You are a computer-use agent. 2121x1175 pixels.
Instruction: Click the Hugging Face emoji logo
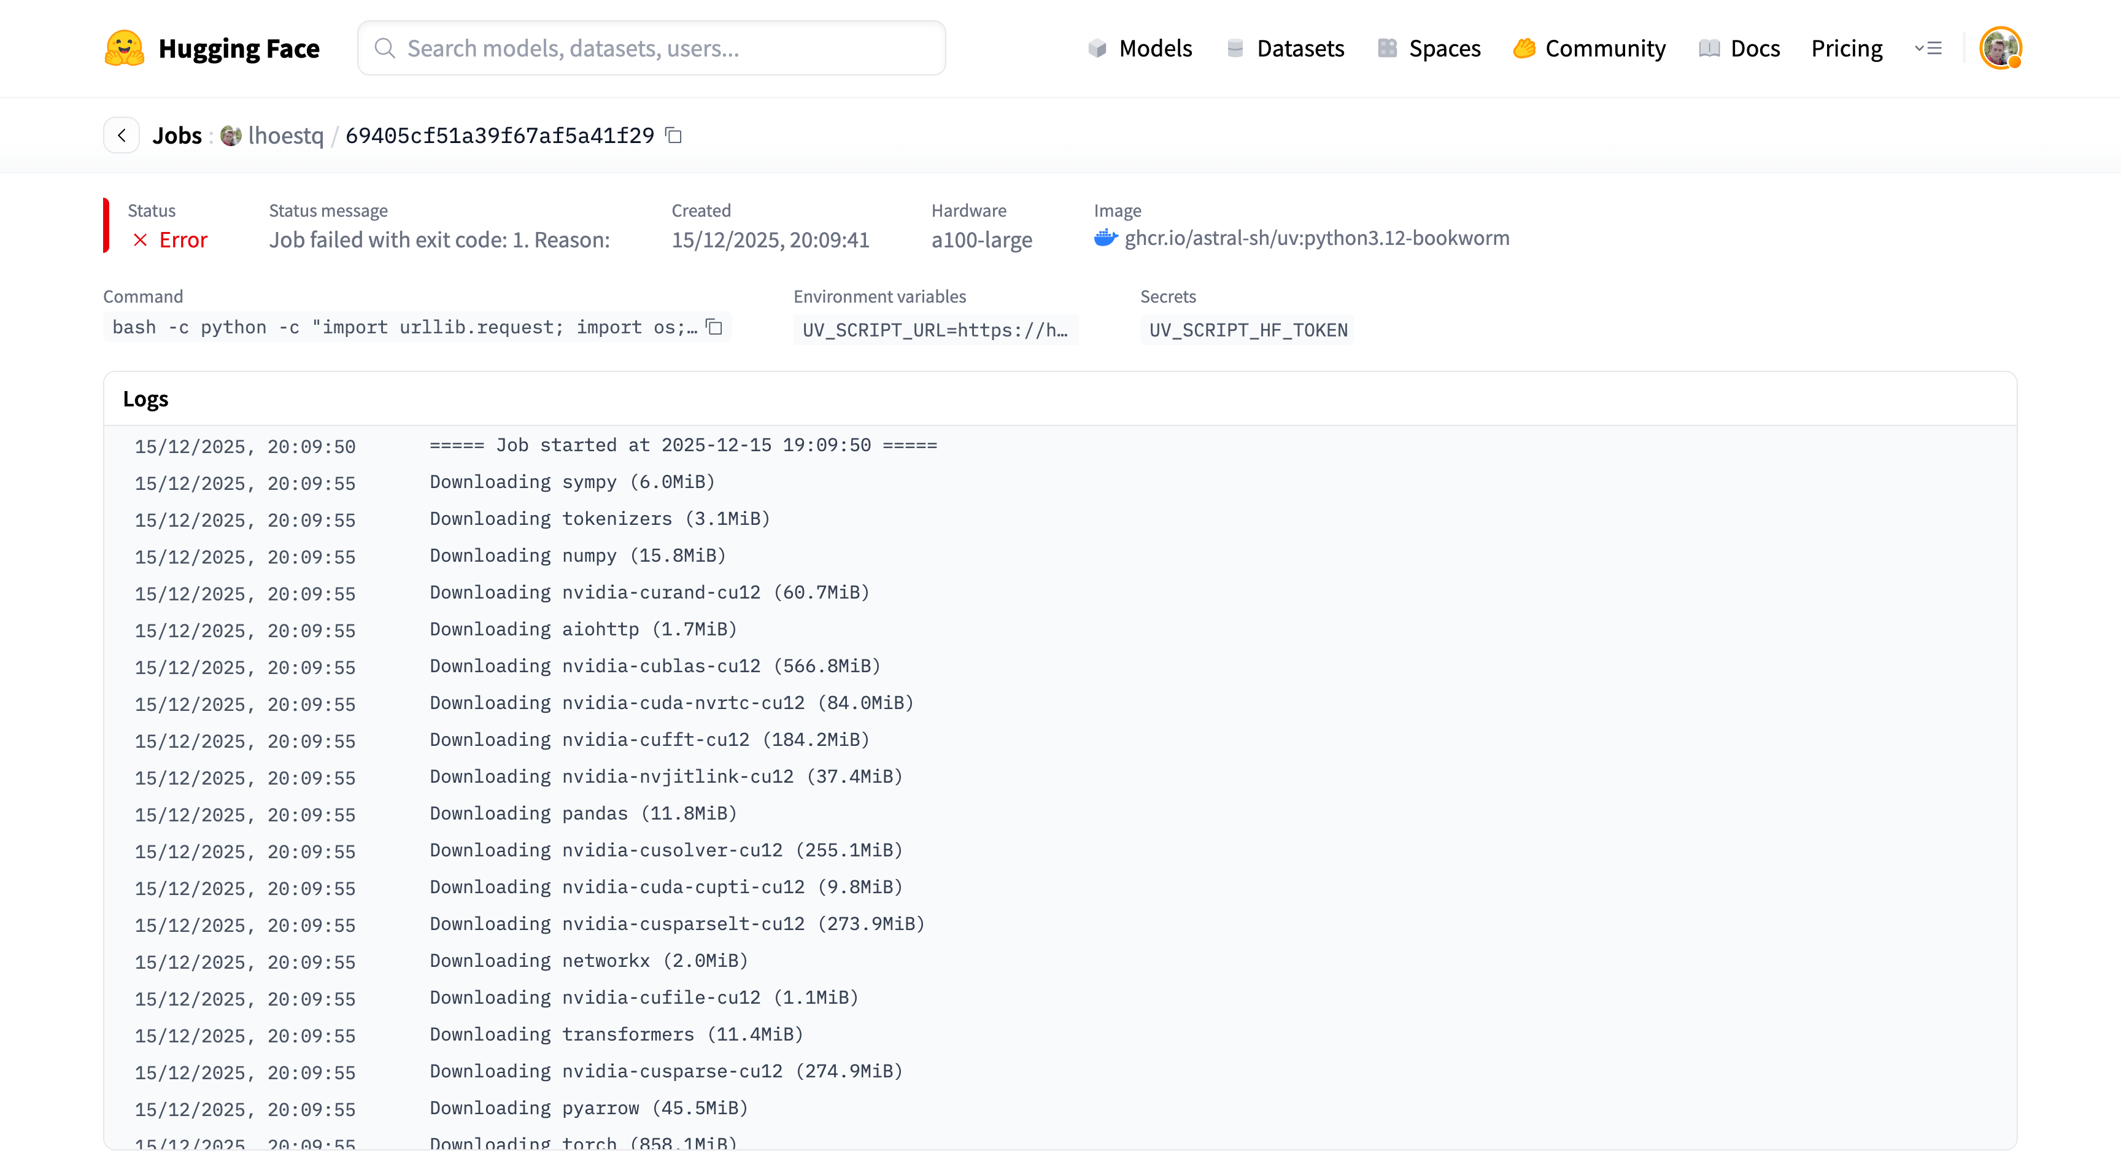(x=125, y=48)
